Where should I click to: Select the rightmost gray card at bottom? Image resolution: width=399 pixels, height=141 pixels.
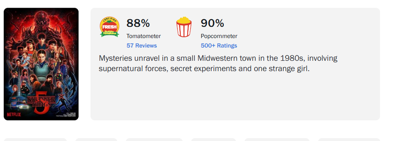point(348,139)
